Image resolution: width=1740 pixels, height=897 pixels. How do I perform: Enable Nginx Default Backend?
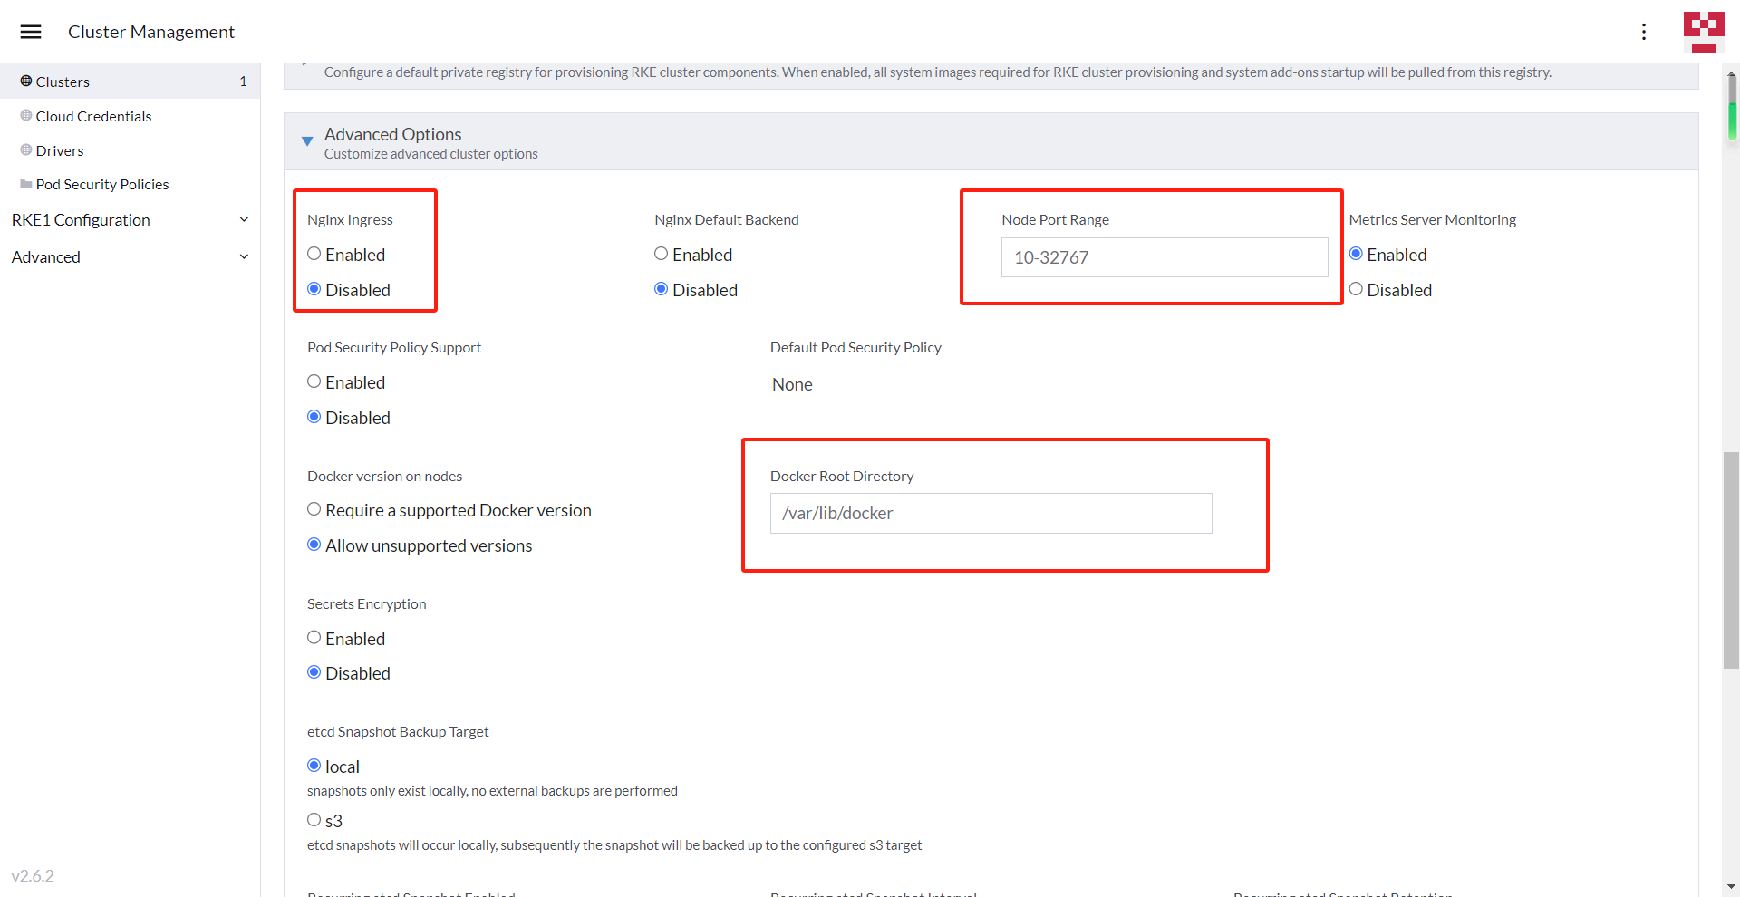point(662,254)
